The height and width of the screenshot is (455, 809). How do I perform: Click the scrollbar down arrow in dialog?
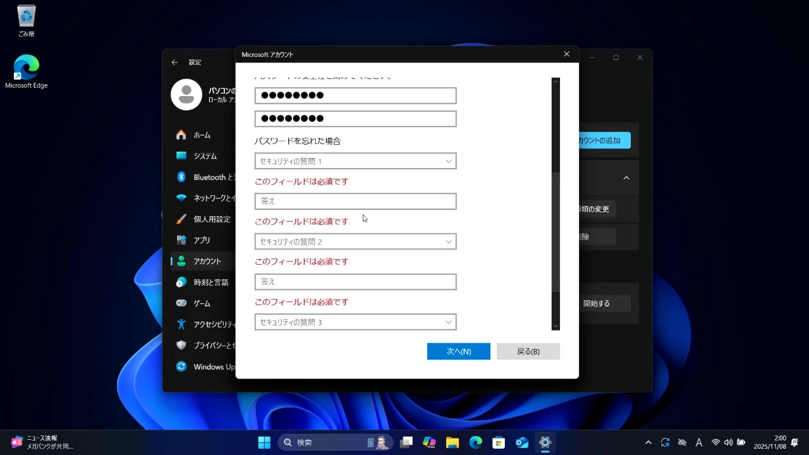tap(556, 326)
